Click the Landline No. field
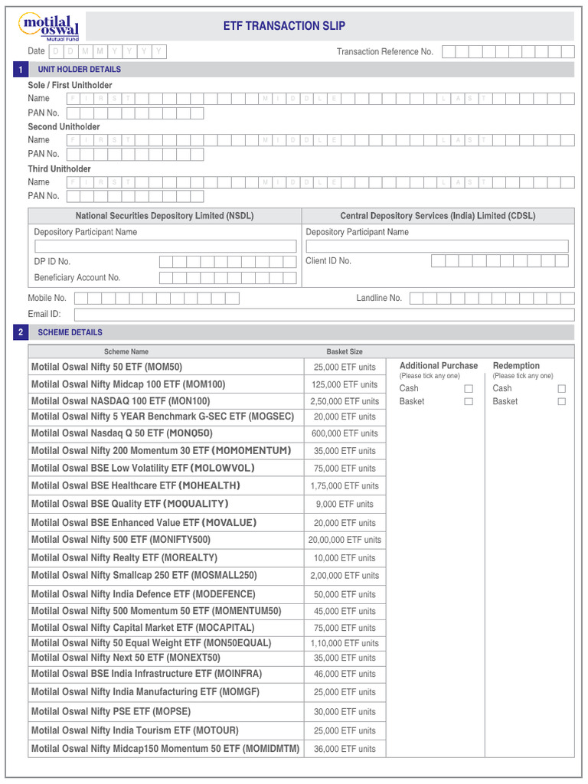 coord(492,299)
